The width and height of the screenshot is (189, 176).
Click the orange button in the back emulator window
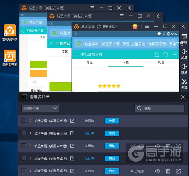pos(38,73)
